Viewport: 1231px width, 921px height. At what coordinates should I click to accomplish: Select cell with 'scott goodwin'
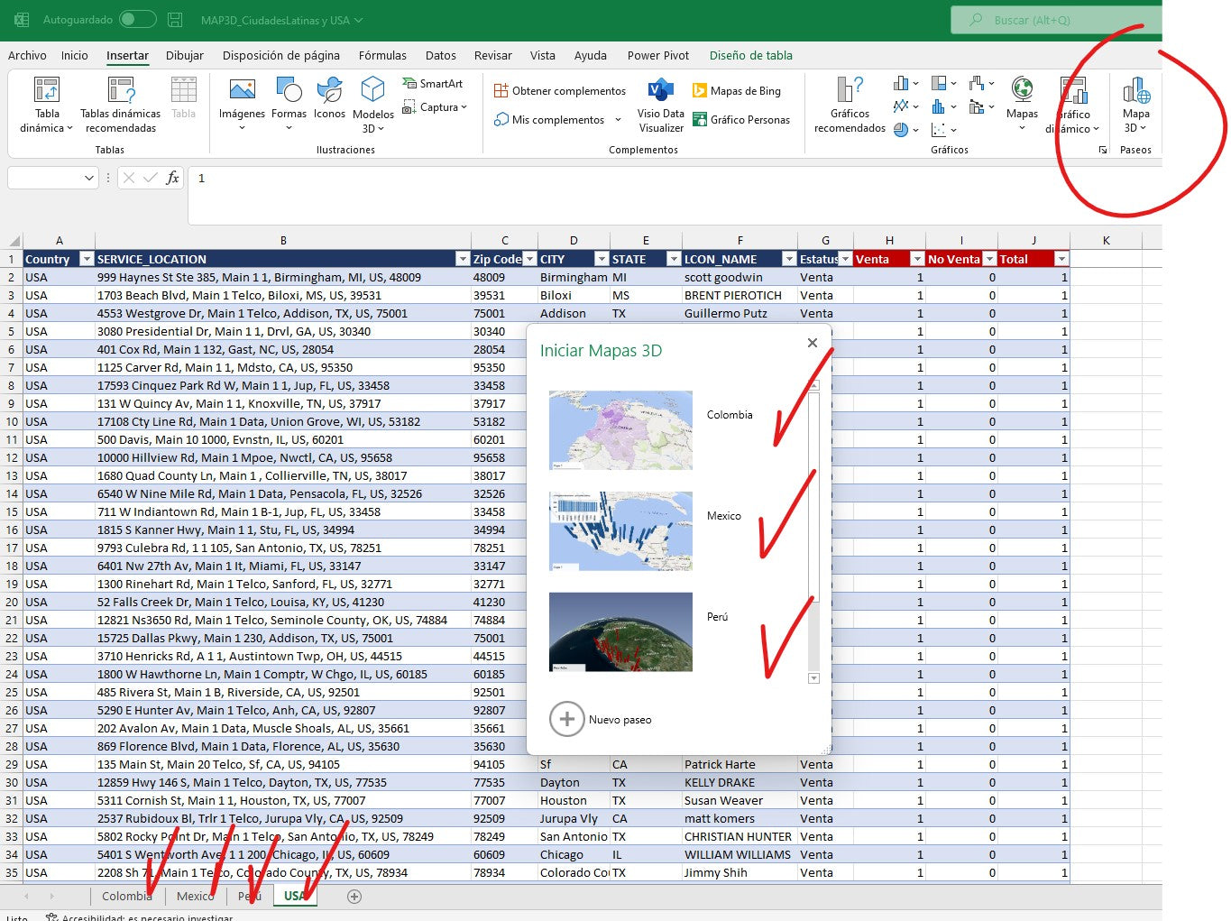(x=740, y=277)
